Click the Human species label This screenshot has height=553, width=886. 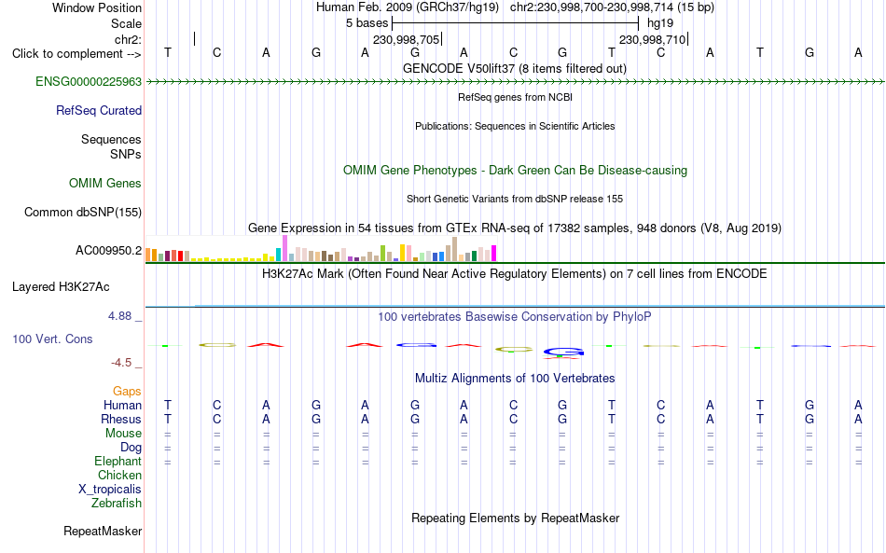(122, 405)
